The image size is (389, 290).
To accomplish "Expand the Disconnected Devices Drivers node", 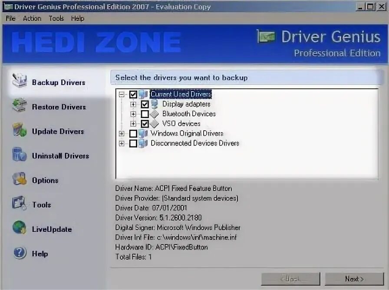I will (x=122, y=143).
